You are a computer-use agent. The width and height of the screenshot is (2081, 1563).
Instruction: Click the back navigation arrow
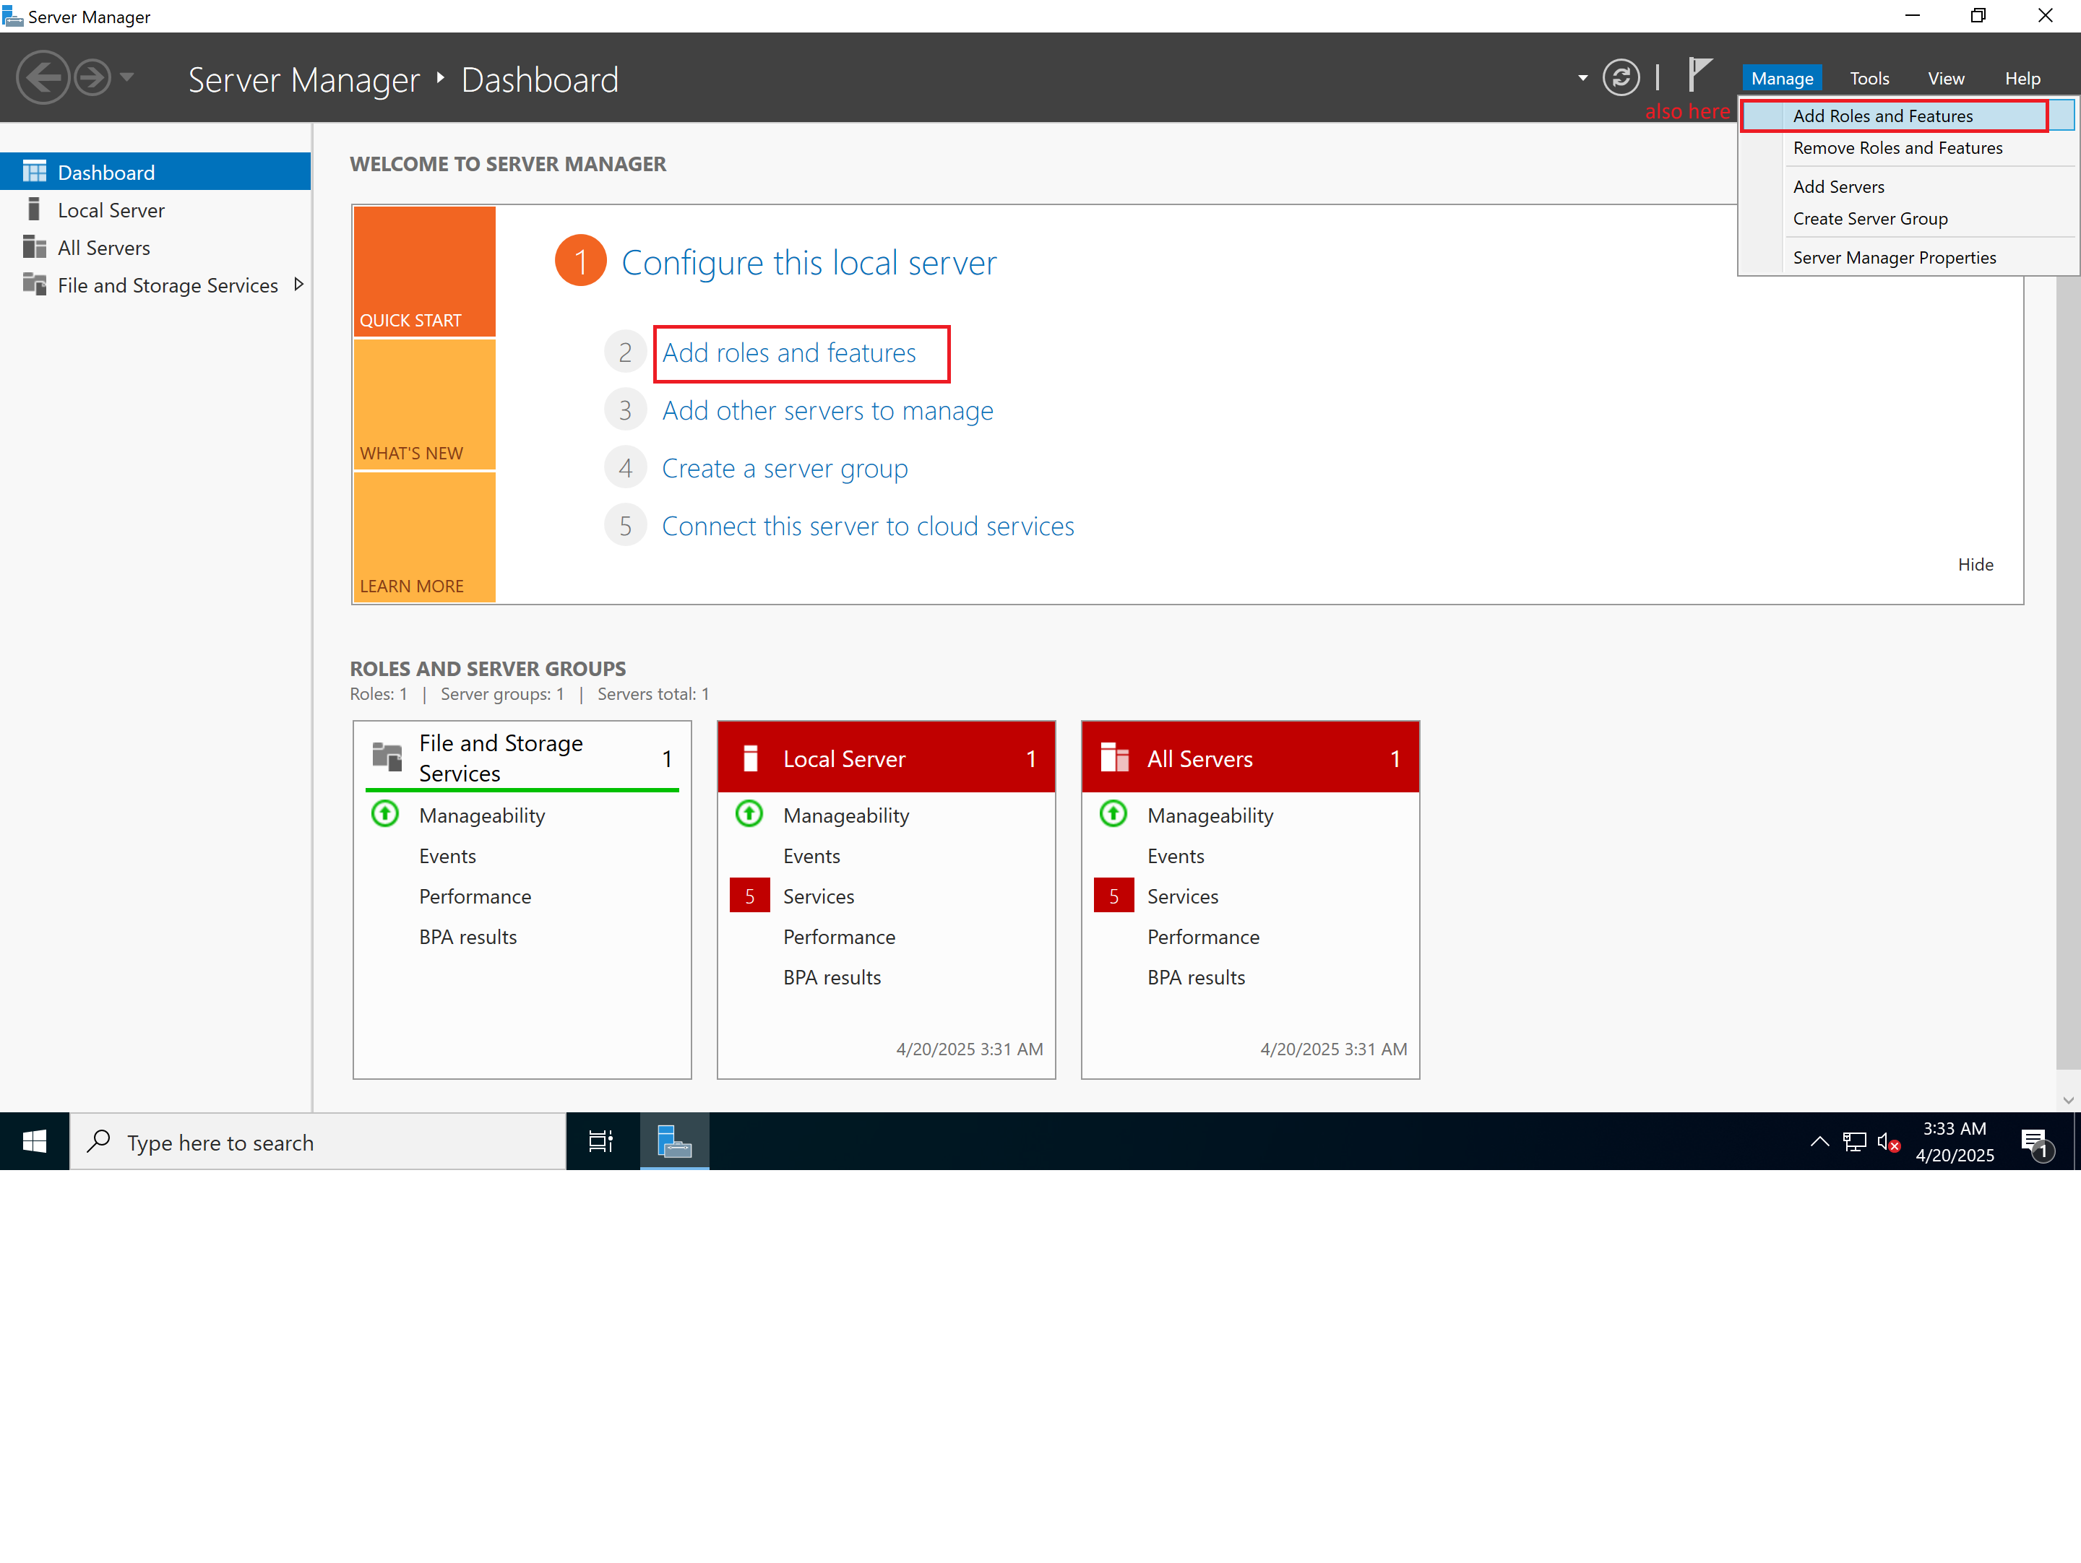43,78
